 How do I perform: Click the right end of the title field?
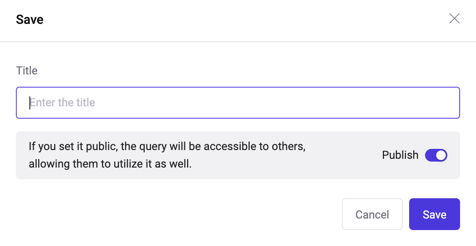click(446, 103)
